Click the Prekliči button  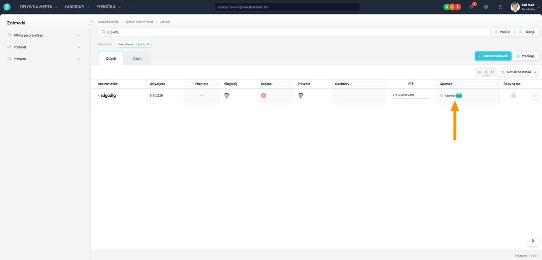point(503,32)
